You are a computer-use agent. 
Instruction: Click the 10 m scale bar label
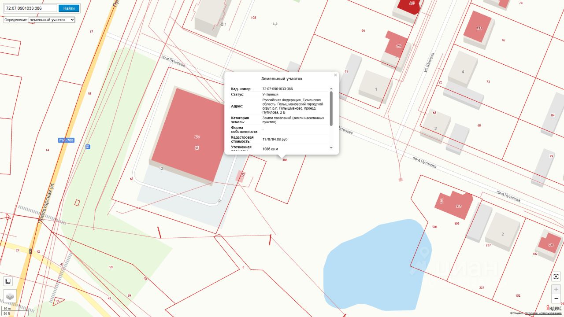pyautogui.click(x=7, y=308)
